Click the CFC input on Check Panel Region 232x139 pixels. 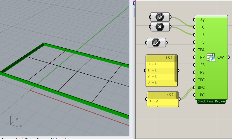pos(201,80)
